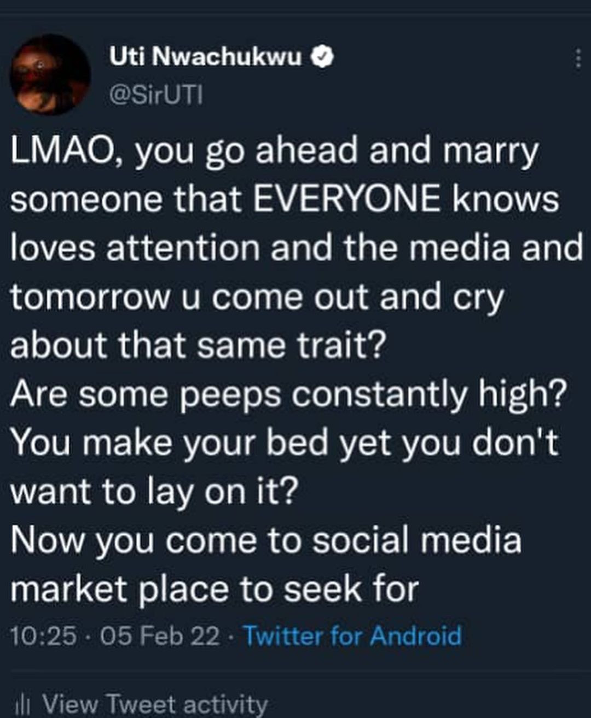This screenshot has width=591, height=718.
Task: Open the @SirUTI handle link
Action: coord(155,96)
